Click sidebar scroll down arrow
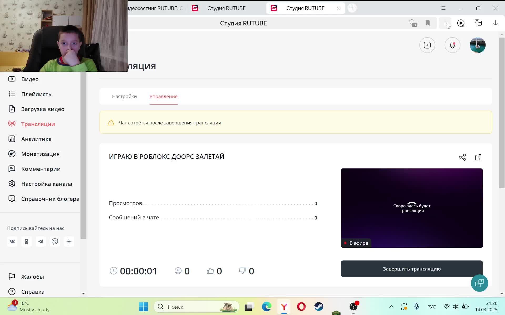 83,293
